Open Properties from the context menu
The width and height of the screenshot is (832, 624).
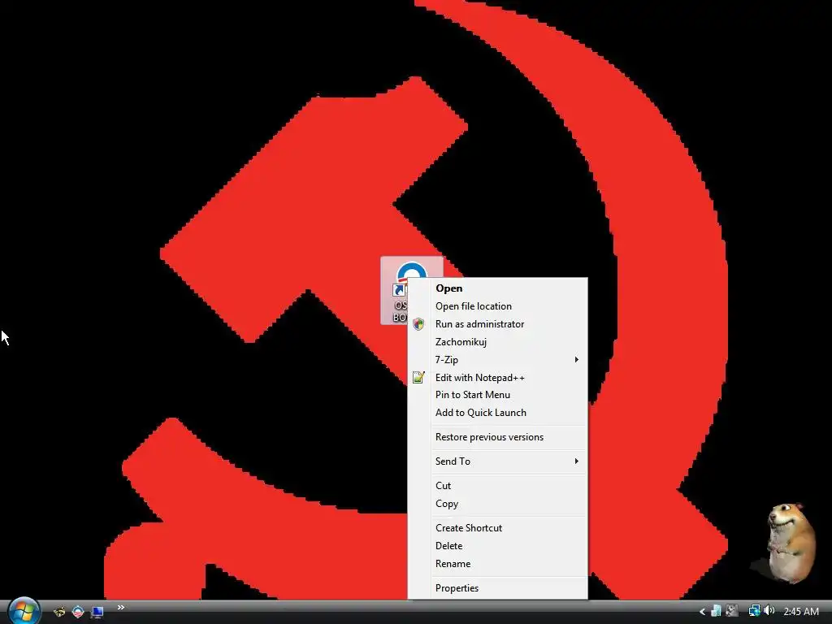[498, 588]
